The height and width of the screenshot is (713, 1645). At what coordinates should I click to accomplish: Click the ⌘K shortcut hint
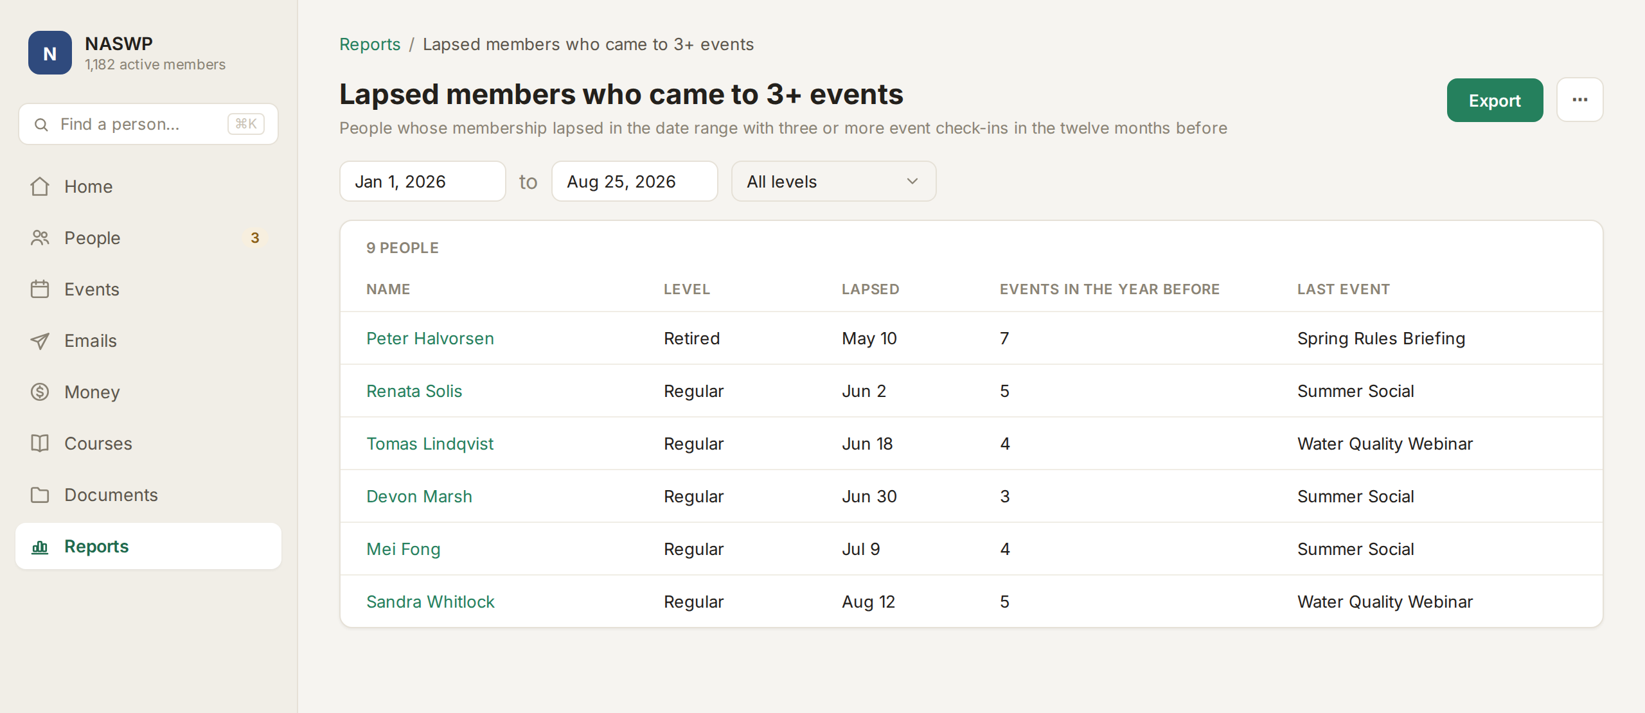246,124
